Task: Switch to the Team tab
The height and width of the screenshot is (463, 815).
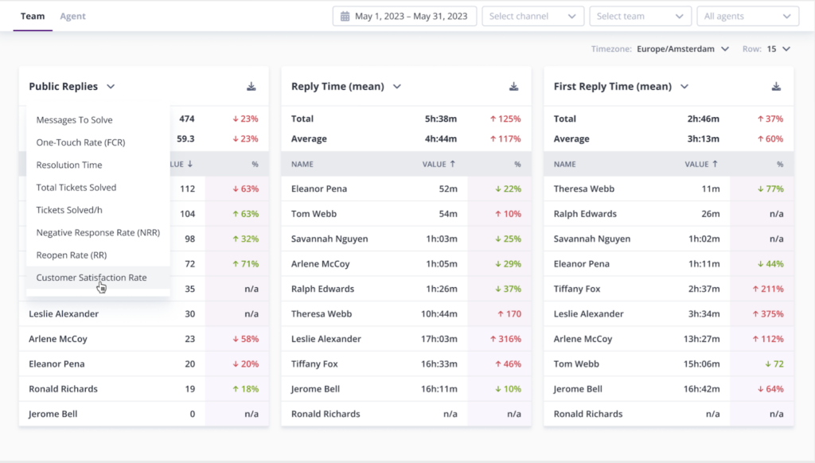Action: point(32,16)
